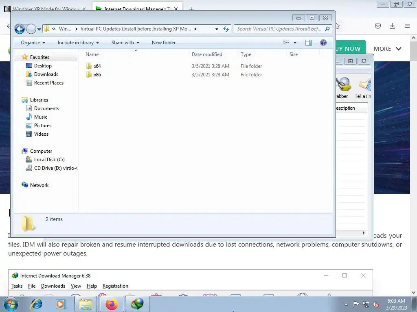417x312 pixels.
Task: Sort by the Name column header
Action: point(92,54)
